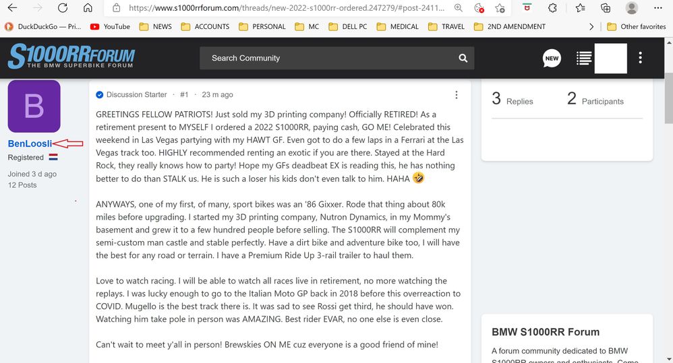Expand the MC bookmarks folder

[x=307, y=26]
